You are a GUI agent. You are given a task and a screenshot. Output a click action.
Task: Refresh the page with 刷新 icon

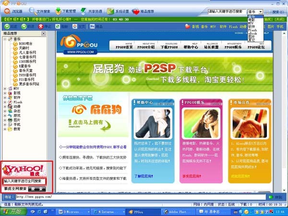tap(58, 26)
